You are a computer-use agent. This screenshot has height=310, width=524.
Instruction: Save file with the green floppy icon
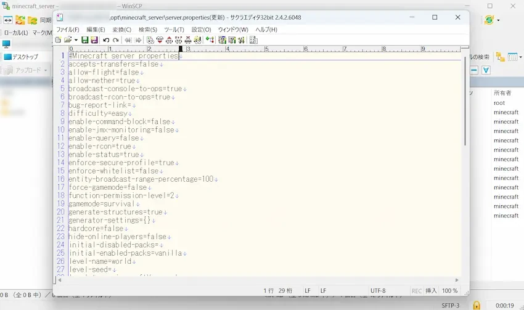tap(85, 40)
